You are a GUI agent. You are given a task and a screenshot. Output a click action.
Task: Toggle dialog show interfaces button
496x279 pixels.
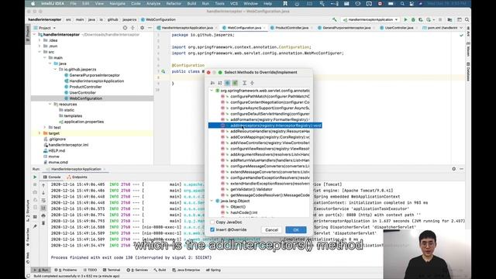pos(235,83)
